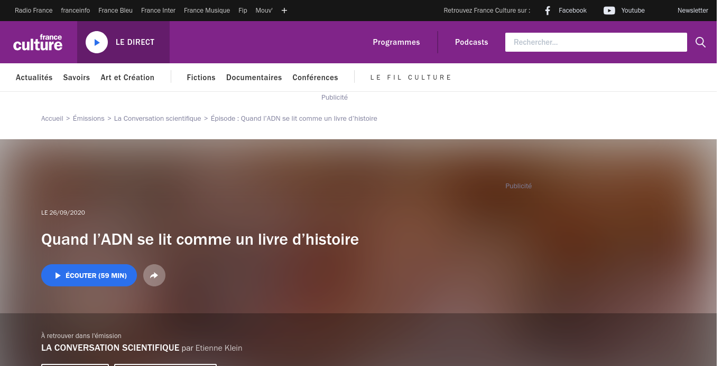Open LA CONVERSATION SCIENTIFIQUE show link

tap(110, 348)
